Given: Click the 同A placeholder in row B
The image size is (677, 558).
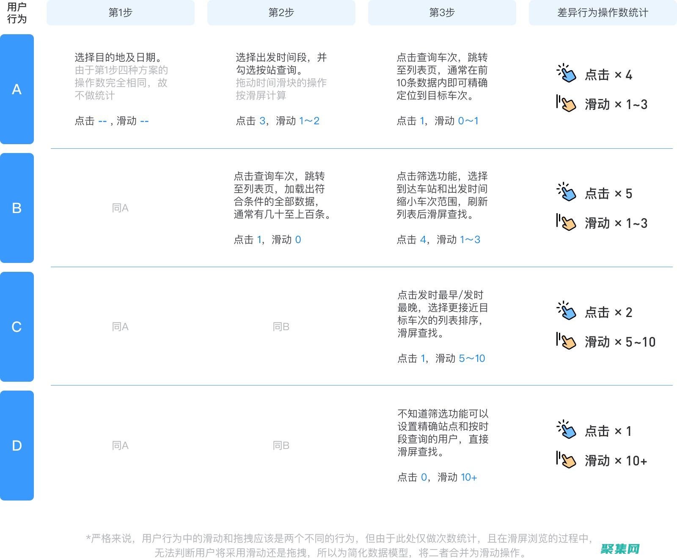Looking at the screenshot, I should click(x=120, y=208).
